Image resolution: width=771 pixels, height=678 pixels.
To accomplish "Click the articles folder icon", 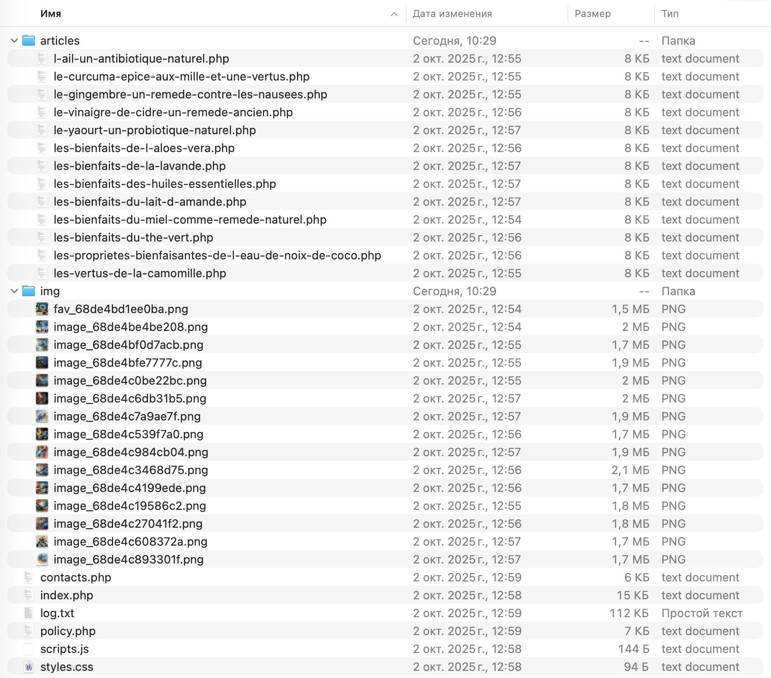I will (x=29, y=41).
